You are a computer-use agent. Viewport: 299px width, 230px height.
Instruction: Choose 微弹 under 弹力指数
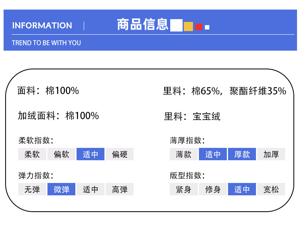[x=61, y=189]
